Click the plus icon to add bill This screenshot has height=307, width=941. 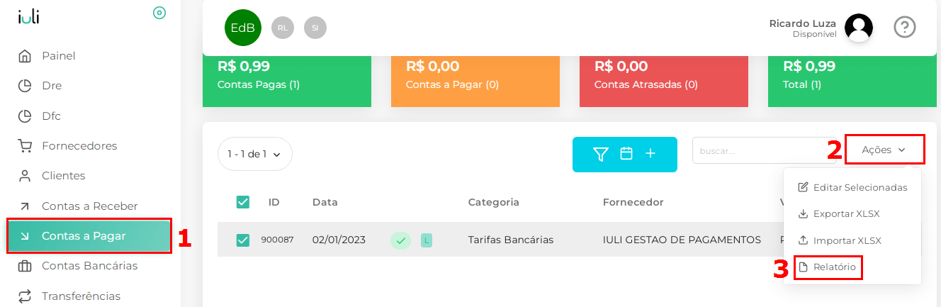click(x=650, y=153)
